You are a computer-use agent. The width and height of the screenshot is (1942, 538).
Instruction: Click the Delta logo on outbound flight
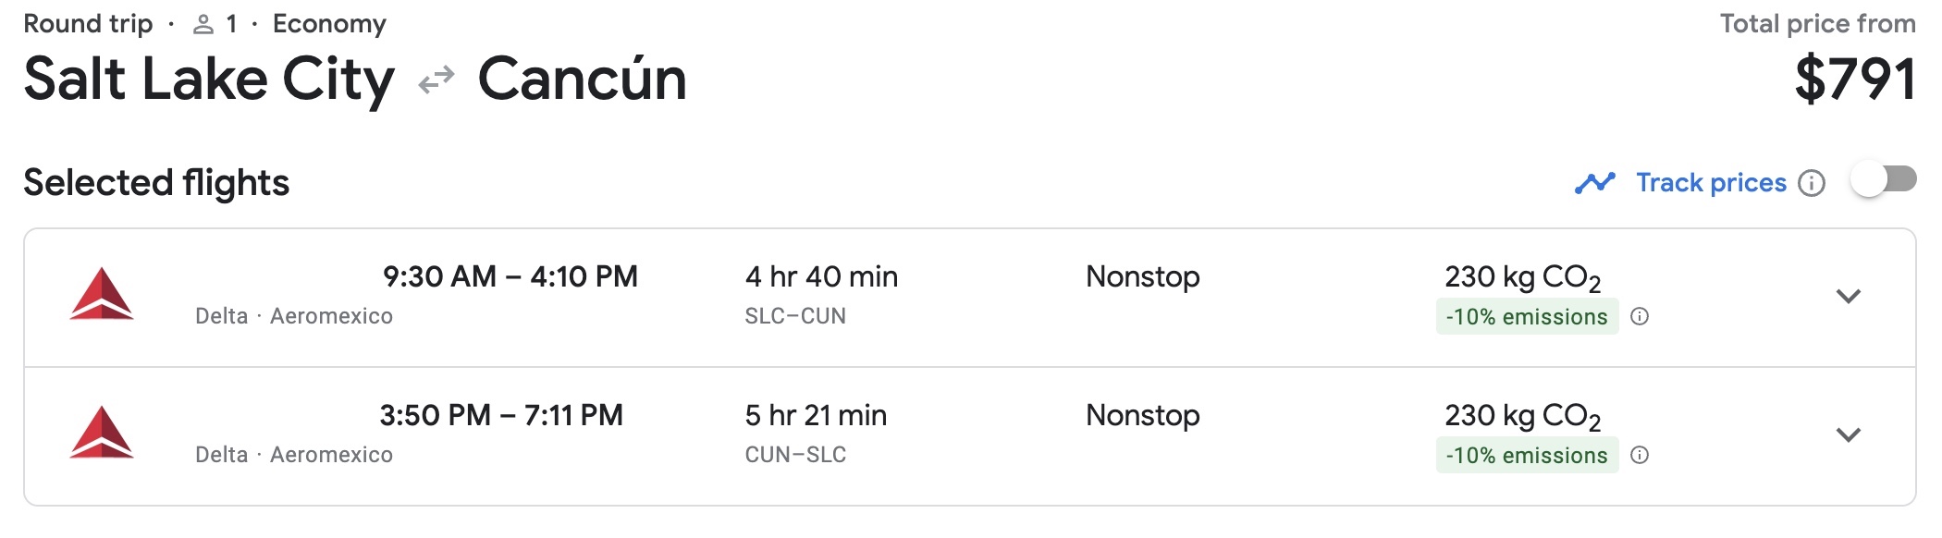pos(102,294)
